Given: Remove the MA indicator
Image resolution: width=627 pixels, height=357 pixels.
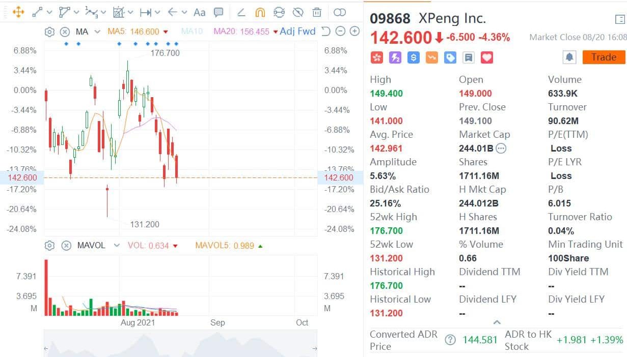Looking at the screenshot, I should click(x=65, y=32).
